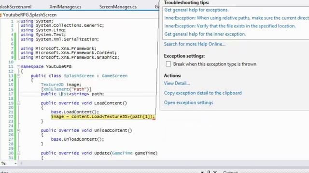The height and width of the screenshot is (173, 309).
Task: Click the base.LoadContent() call
Action: [x=75, y=112]
